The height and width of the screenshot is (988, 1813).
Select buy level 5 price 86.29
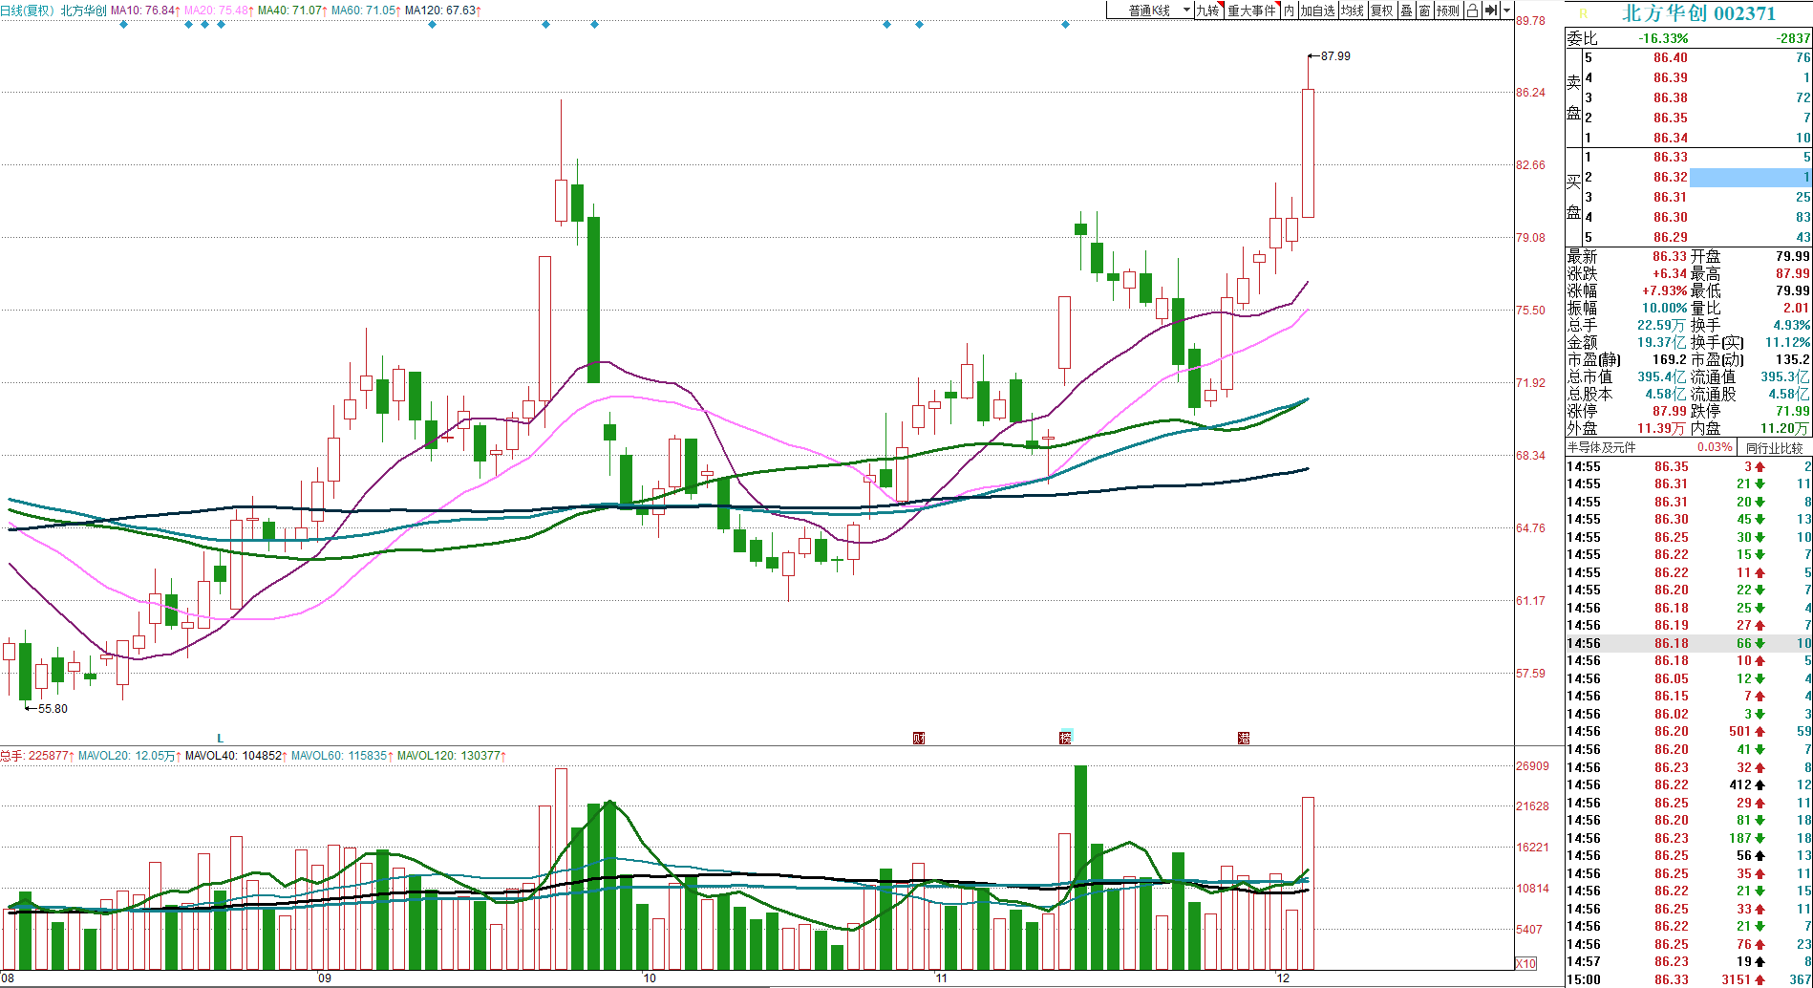(1670, 237)
